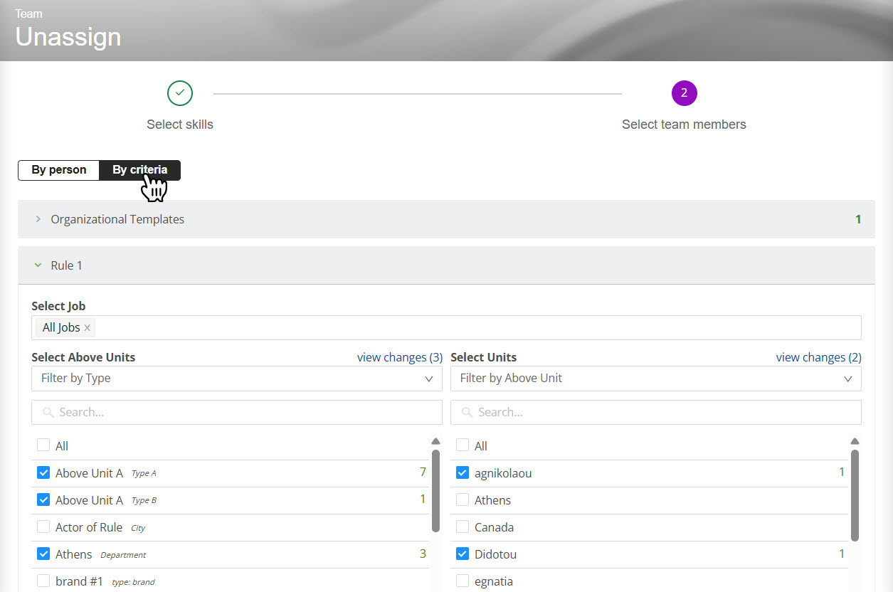Tick the All checkbox in Above Units
The height and width of the screenshot is (592, 893).
pos(43,445)
